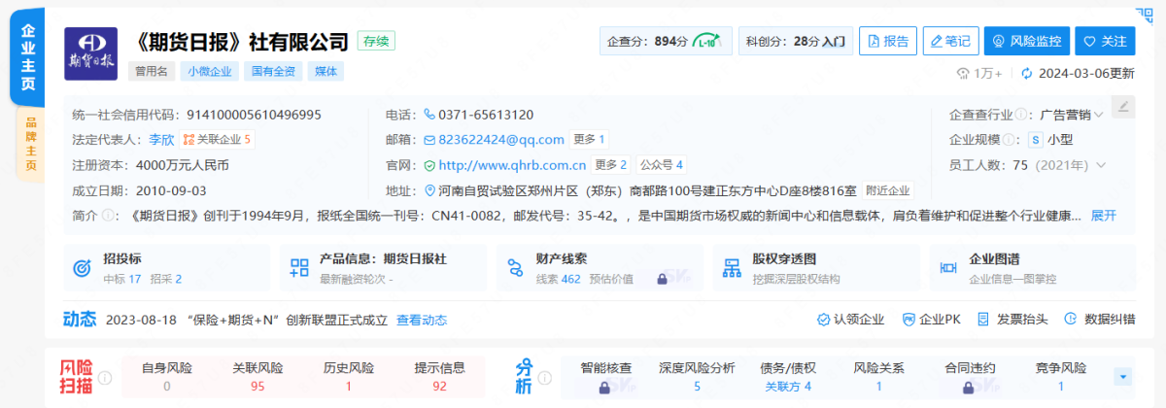The image size is (1166, 408).
Task: Open 合同违约 locked item
Action: pos(971,377)
